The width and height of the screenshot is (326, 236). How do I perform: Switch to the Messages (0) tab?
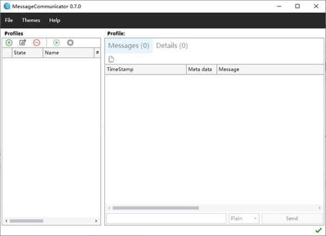point(129,46)
